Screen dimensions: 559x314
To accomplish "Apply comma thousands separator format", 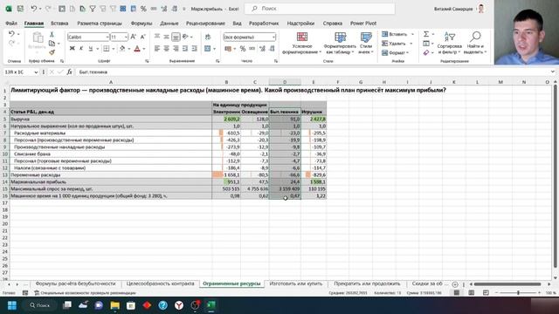I will point(252,49).
